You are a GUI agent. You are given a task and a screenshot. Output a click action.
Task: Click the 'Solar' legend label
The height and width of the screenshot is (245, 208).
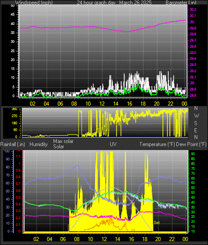pyautogui.click(x=58, y=147)
